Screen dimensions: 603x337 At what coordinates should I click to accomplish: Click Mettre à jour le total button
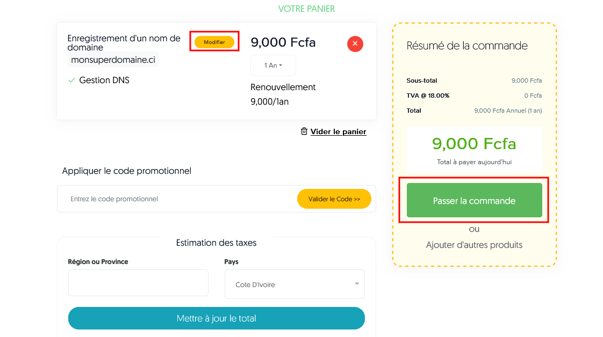click(216, 318)
